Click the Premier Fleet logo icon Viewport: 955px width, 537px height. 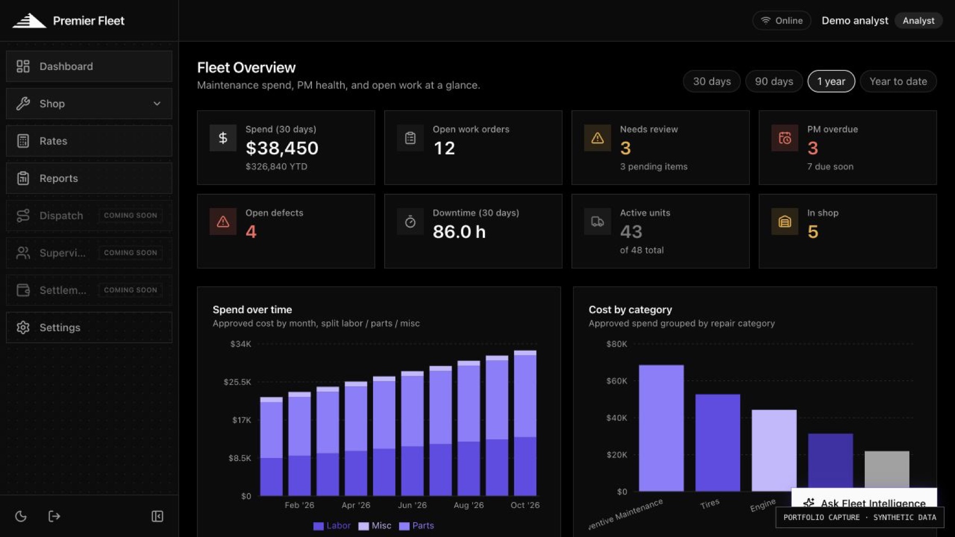(29, 21)
